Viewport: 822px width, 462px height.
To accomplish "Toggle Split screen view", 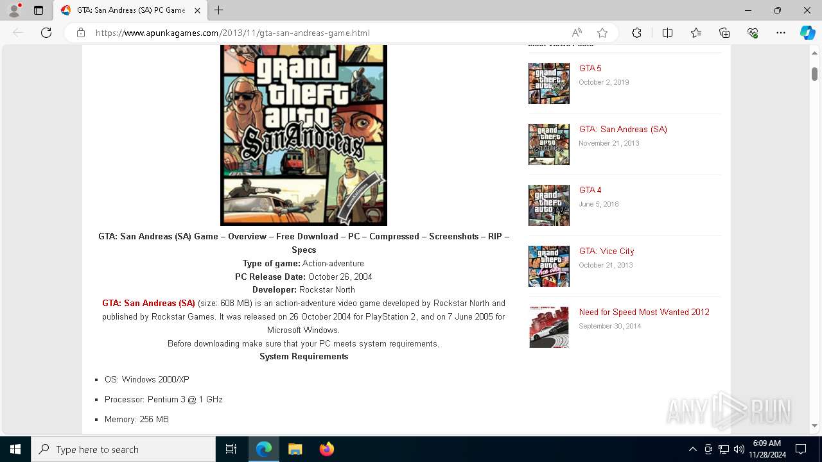I will click(x=667, y=33).
